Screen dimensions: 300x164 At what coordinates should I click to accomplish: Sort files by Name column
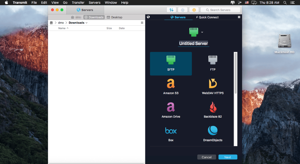[63, 28]
